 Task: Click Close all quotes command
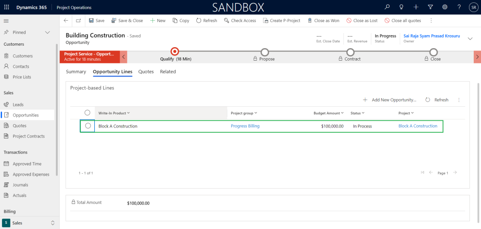tap(403, 21)
